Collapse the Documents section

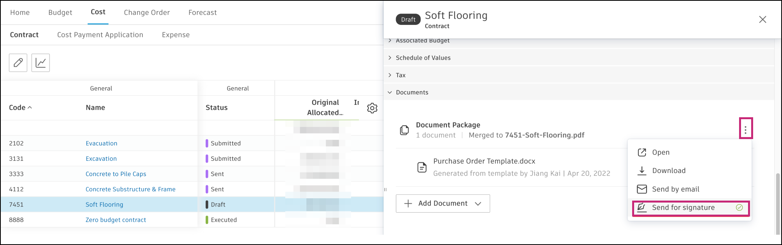point(412,92)
